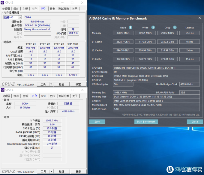Click the Motherboard MSI MPG Z390I field
The height and width of the screenshot is (175, 204).
[x=156, y=105]
